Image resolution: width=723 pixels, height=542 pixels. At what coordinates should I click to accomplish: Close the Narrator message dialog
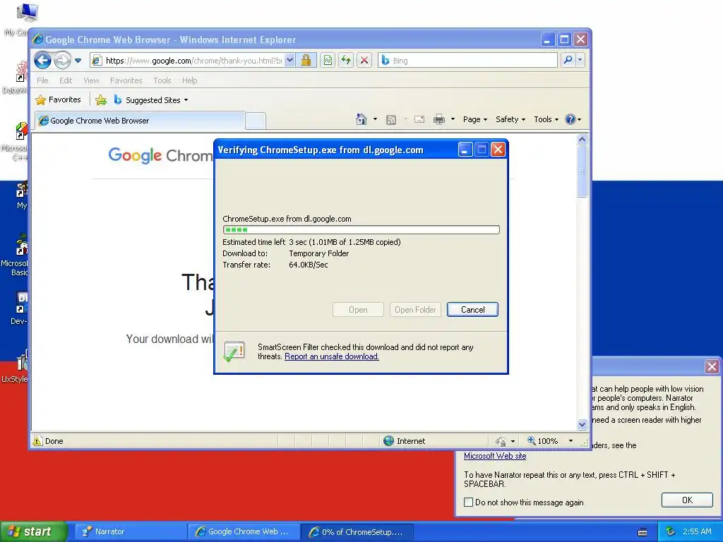coord(712,366)
